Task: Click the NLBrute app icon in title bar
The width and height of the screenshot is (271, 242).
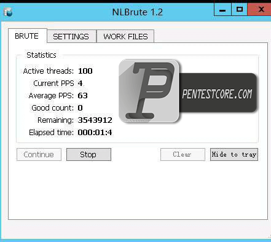Action: tap(8, 12)
